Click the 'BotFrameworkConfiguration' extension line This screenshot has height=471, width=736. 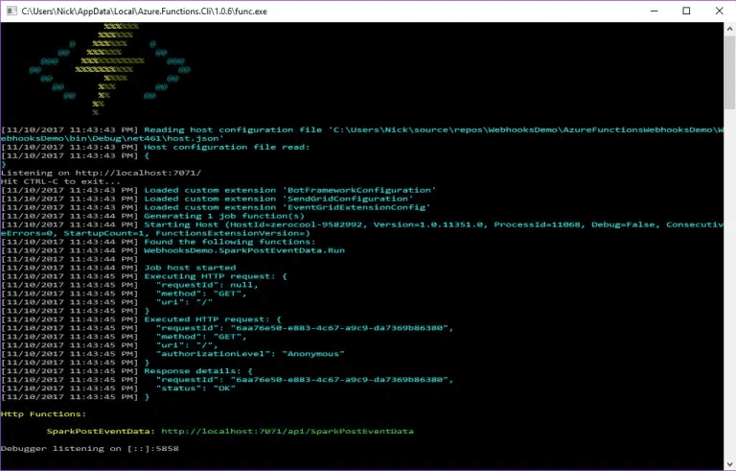click(289, 190)
